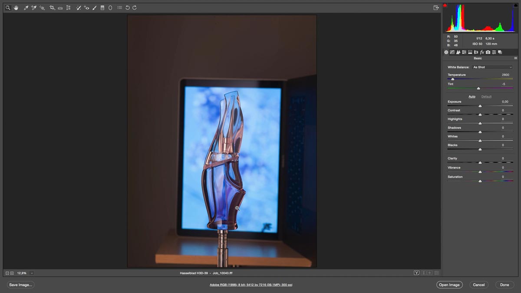Viewport: 521px width, 293px height.
Task: Rotate image counterclockwise
Action: [x=127, y=8]
